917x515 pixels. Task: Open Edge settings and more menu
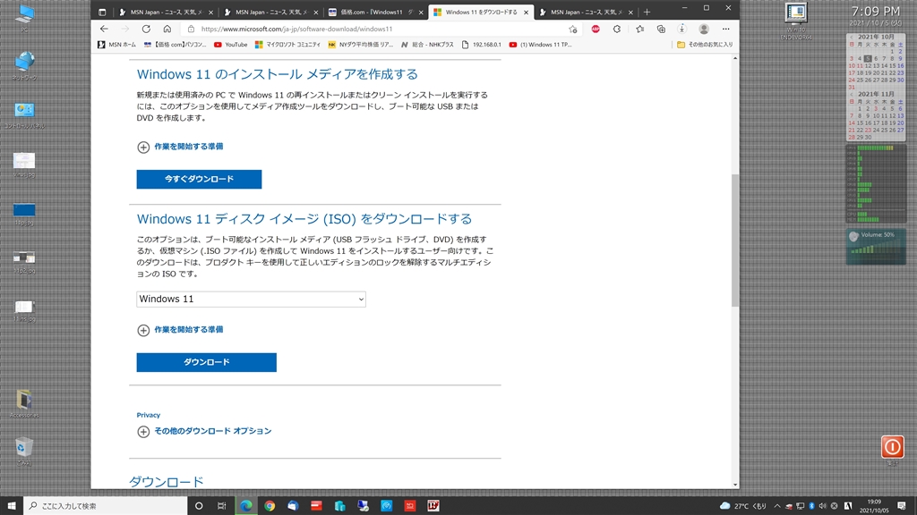pyautogui.click(x=725, y=29)
